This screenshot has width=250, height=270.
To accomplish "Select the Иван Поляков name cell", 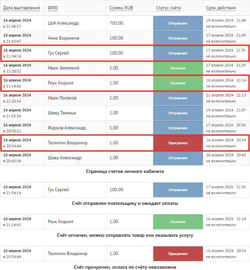I will [x=62, y=98].
